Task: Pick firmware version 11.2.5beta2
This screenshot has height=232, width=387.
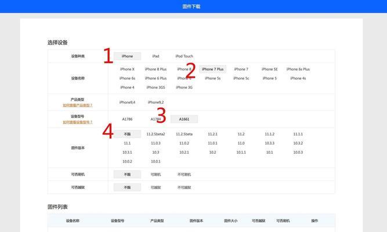Action: coord(155,134)
